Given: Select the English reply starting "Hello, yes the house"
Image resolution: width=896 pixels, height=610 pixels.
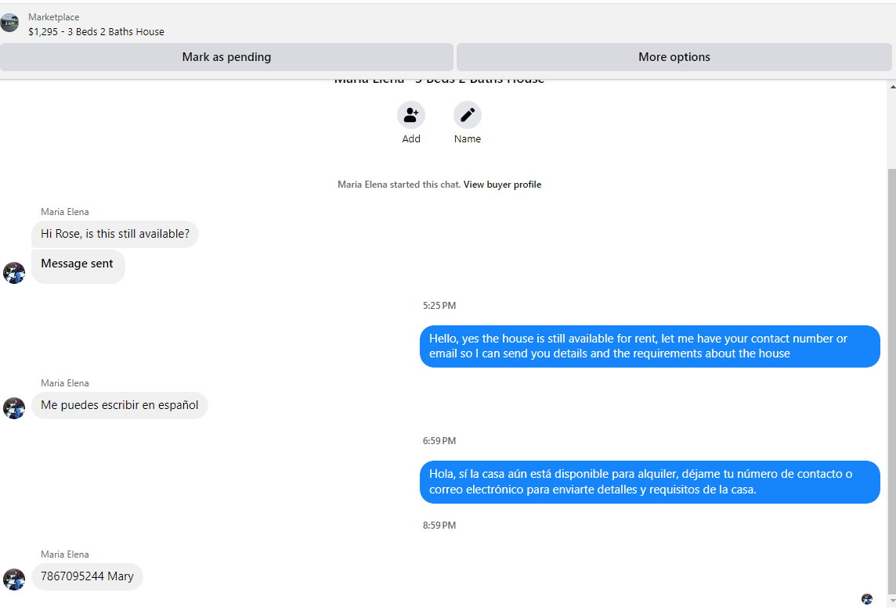Looking at the screenshot, I should pos(650,346).
